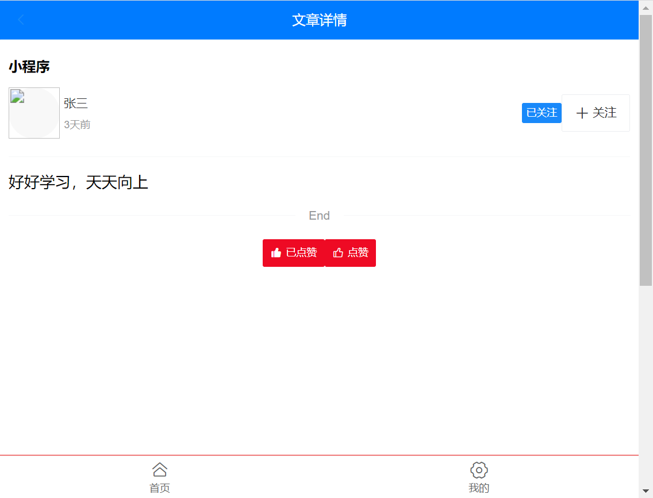Screen dimensions: 653x498
Task: Switch to the 首页 tab
Action: [159, 477]
